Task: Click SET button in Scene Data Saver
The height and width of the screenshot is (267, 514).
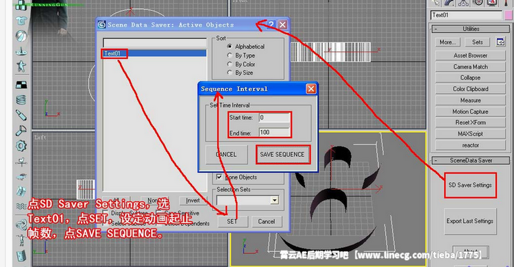Action: 232,221
